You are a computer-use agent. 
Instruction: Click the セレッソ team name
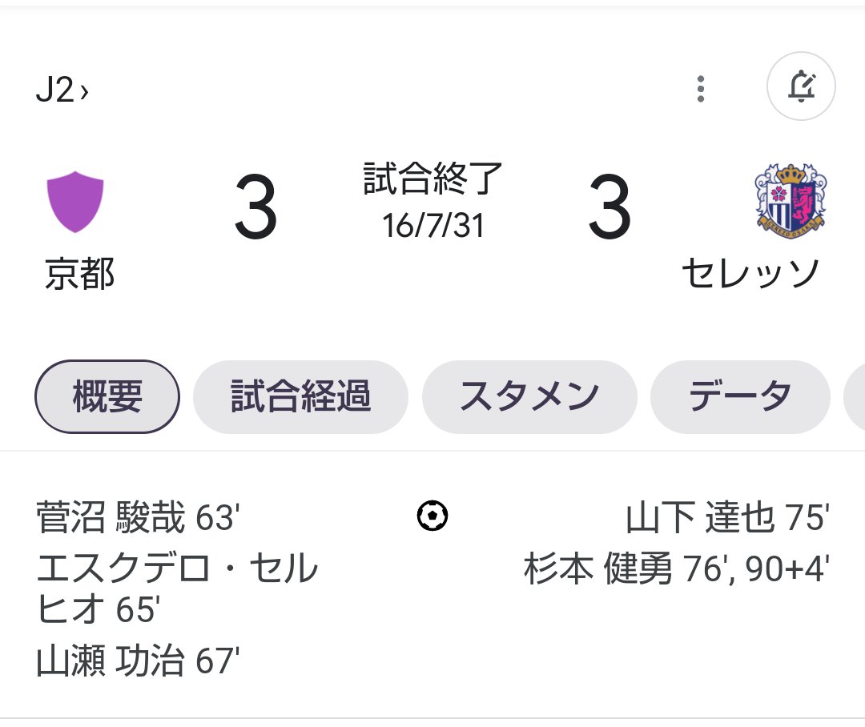(750, 274)
